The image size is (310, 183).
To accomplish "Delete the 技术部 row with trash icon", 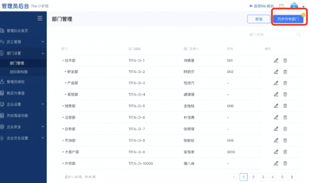I will (285, 61).
